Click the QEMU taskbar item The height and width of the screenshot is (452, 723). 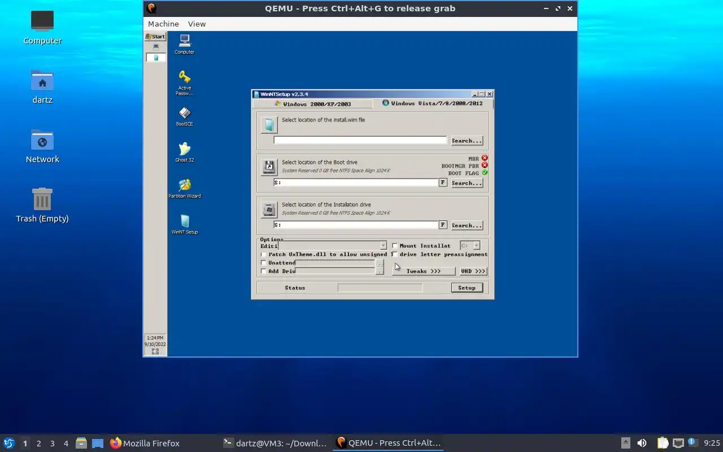(x=388, y=443)
